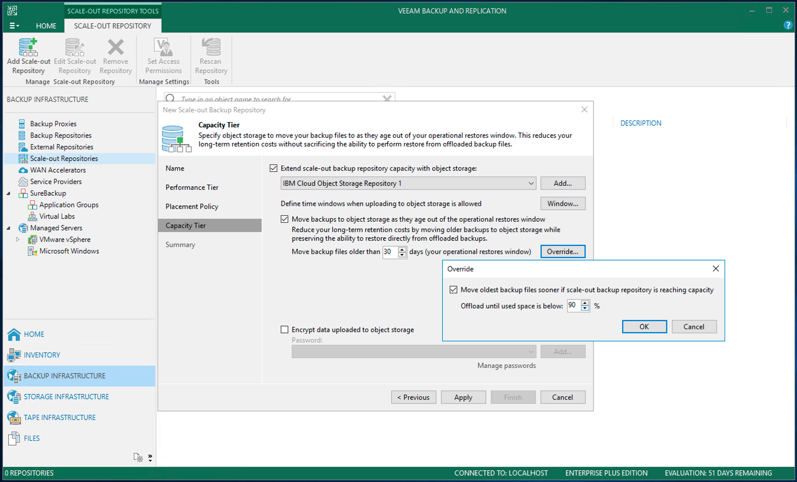
Task: Uncheck move oldest backup files sooner
Action: [x=453, y=290]
